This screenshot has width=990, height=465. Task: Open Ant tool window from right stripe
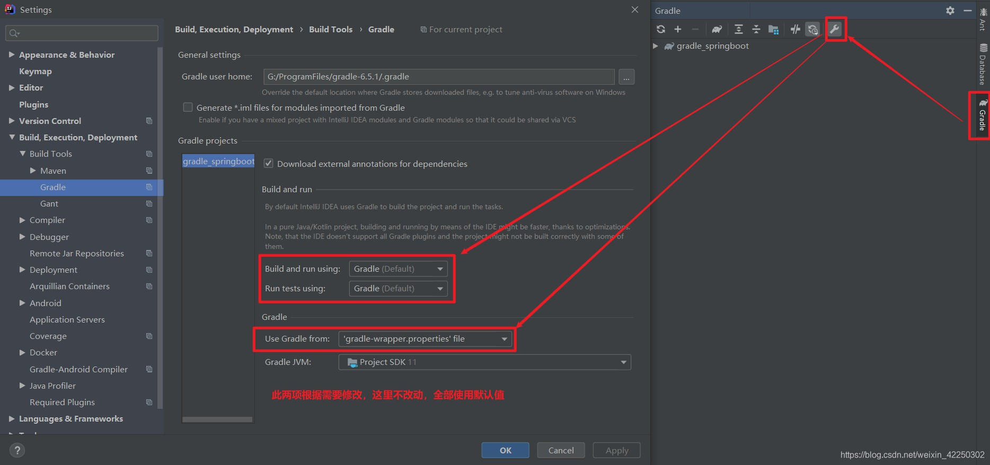[983, 19]
